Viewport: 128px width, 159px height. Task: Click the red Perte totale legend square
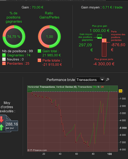(x=39, y=60)
